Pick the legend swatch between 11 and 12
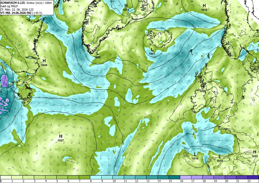The image size is (259, 183). pos(129,177)
